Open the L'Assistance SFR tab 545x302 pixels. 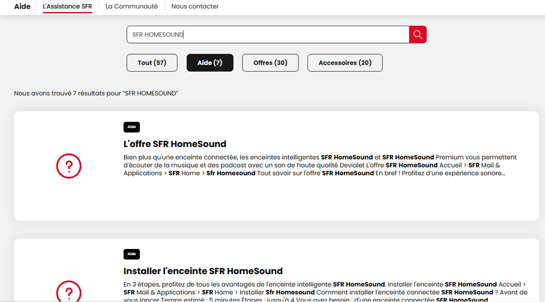pos(67,7)
